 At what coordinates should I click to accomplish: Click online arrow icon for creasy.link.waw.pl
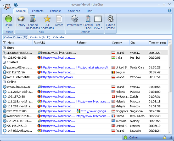pyautogui.click(x=4, y=87)
